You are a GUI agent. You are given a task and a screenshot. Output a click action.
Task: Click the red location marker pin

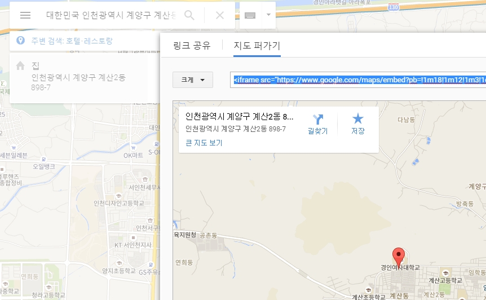pos(399,256)
